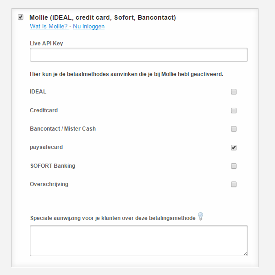Image resolution: width=275 pixels, height=275 pixels.
Task: Follow the 'Nu inloggen' link
Action: [89, 26]
